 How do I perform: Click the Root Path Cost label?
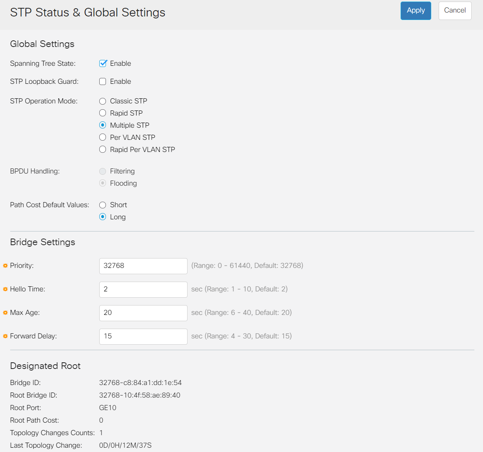coord(35,420)
